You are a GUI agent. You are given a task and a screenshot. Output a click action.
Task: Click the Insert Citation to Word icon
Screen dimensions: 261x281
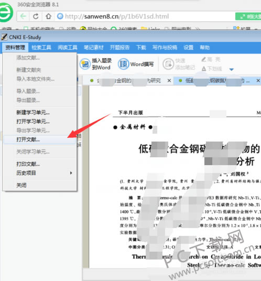tap(85, 64)
